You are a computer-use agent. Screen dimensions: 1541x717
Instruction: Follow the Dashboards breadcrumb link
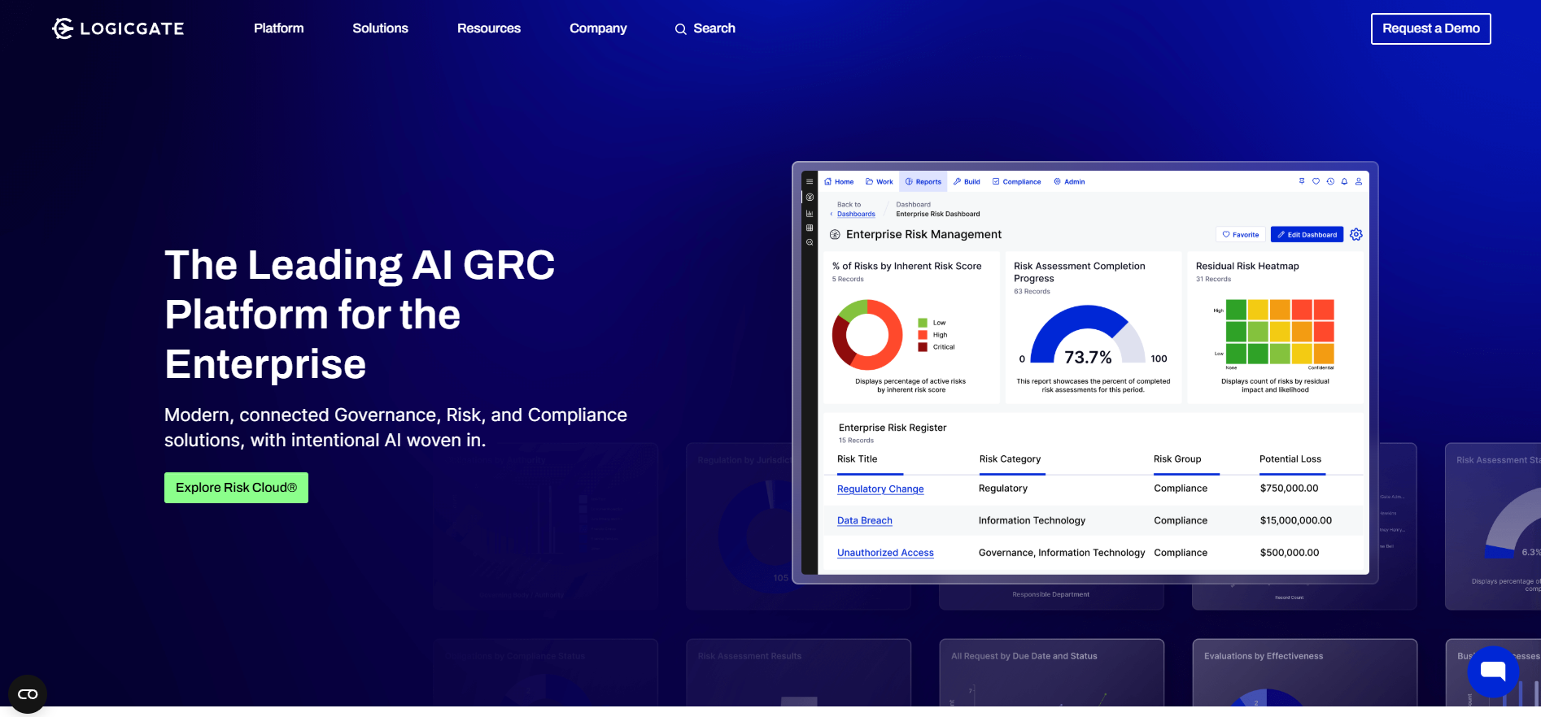[856, 214]
